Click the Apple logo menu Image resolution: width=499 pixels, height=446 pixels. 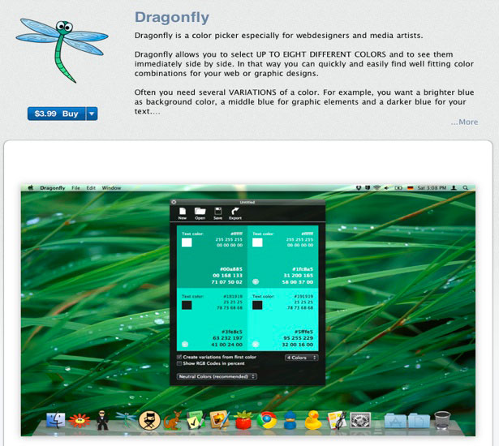point(31,187)
